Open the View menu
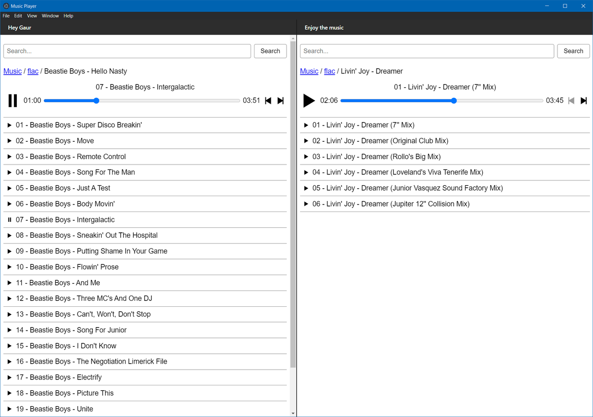This screenshot has height=417, width=593. click(x=32, y=16)
